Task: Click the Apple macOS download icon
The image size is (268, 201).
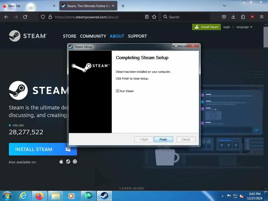Action: coord(61,162)
